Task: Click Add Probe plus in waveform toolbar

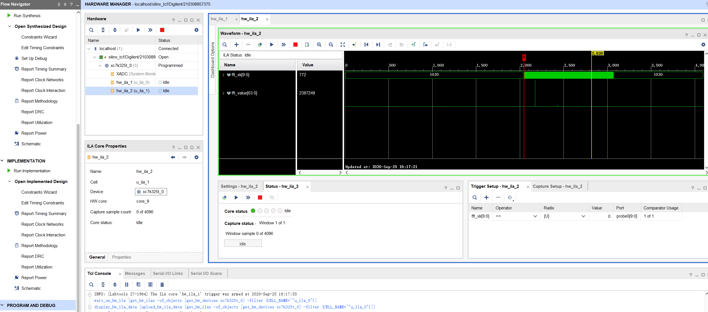Action: (x=236, y=45)
